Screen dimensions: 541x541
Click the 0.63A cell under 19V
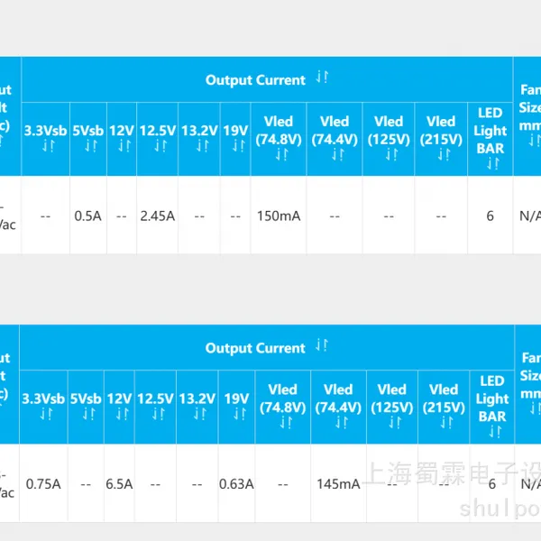click(236, 484)
